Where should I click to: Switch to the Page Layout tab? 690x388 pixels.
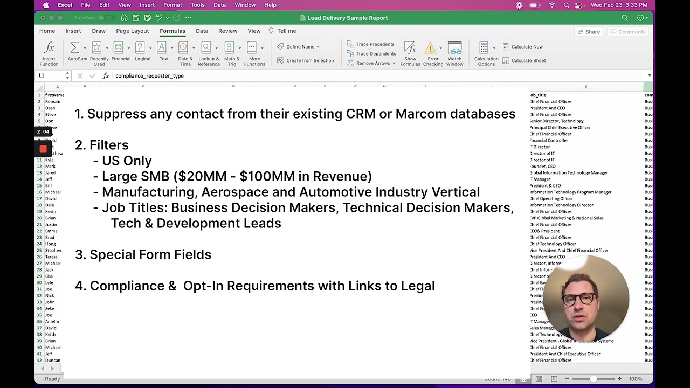click(x=132, y=31)
